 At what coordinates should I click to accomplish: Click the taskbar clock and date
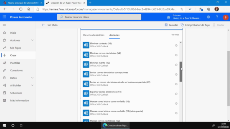tap(223, 125)
